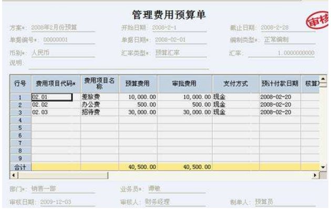Select row header number 1
This screenshot has height=209, width=331.
click(x=20, y=98)
